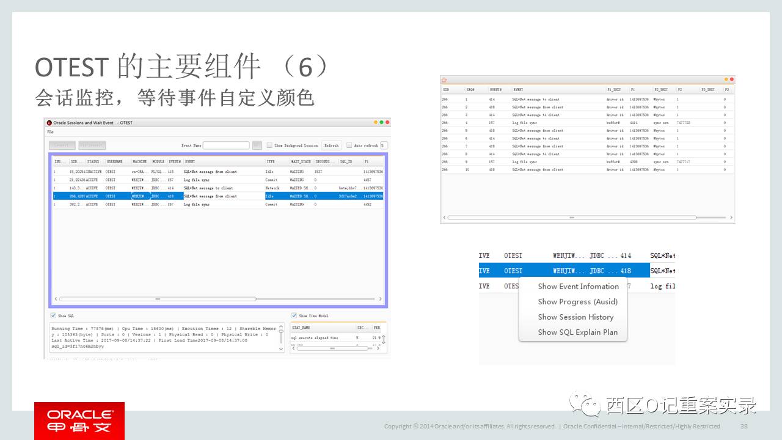
Task: Click sql execute elapsed time row
Action: pos(337,337)
